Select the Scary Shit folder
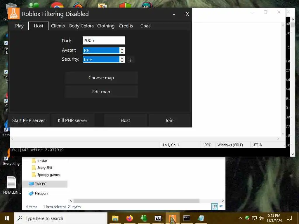Viewport: 299px width, 224px height. point(45,168)
